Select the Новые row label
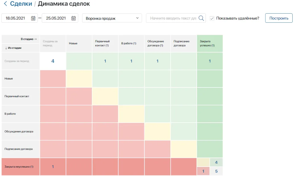Screen dimensions: 296x176 (20, 78)
